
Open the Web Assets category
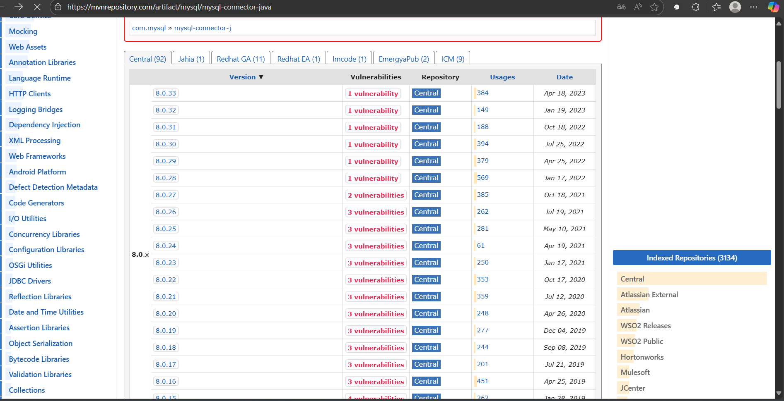tap(28, 47)
